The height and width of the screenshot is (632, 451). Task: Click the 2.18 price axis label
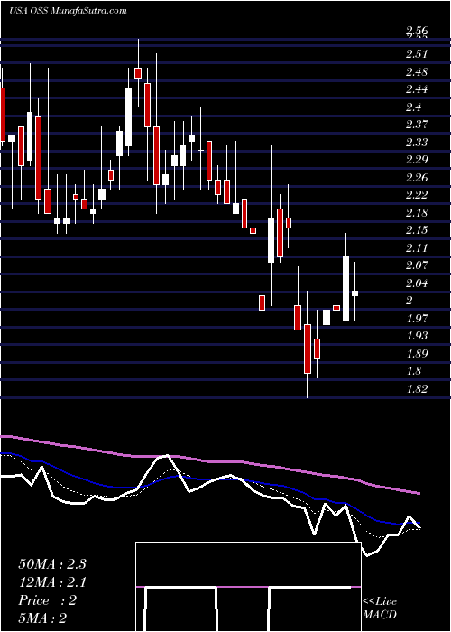417,212
